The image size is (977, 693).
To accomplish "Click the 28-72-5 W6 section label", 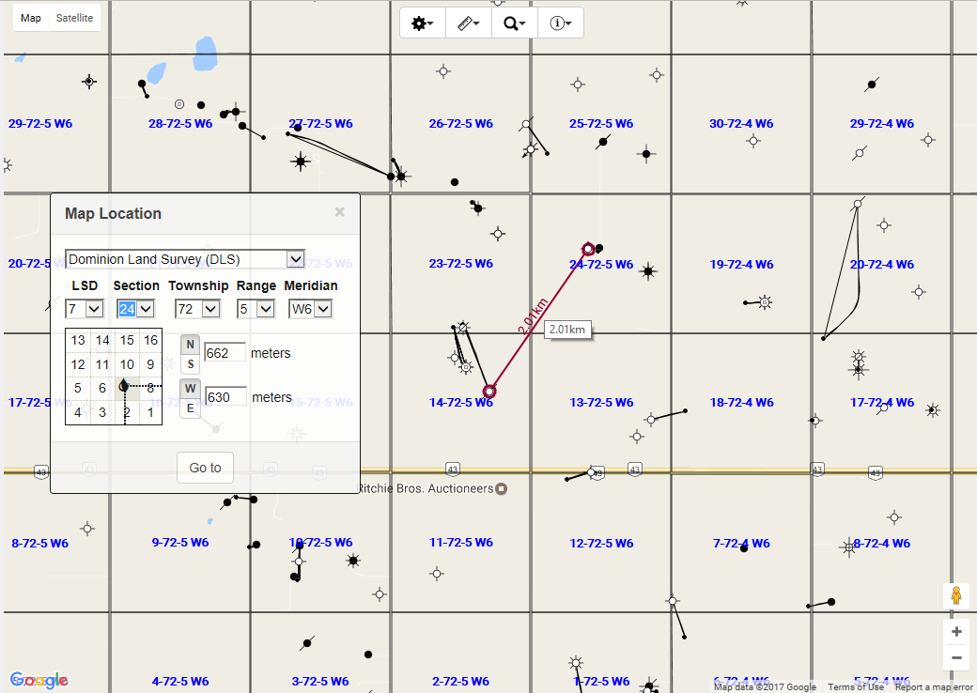I will [x=180, y=123].
